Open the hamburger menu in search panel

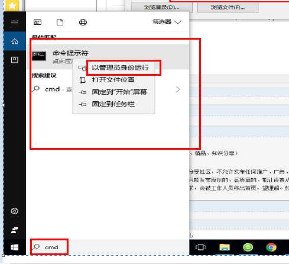point(15,22)
